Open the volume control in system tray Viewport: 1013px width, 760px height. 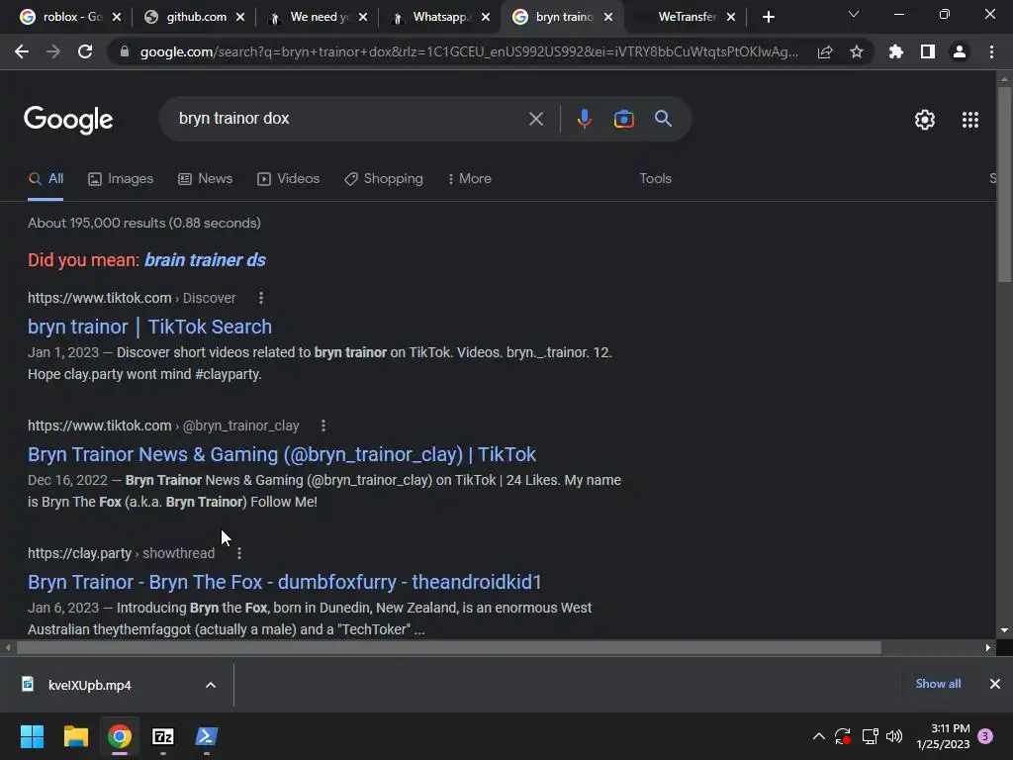point(894,736)
